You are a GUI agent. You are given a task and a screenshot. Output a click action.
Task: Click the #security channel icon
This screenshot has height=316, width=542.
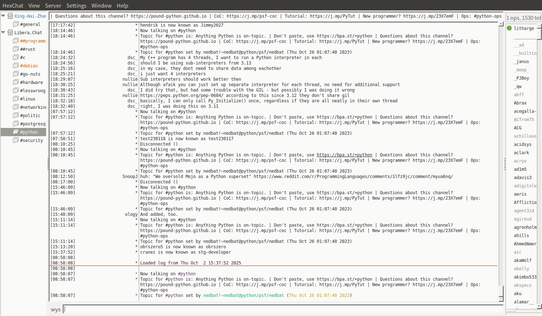click(16, 140)
